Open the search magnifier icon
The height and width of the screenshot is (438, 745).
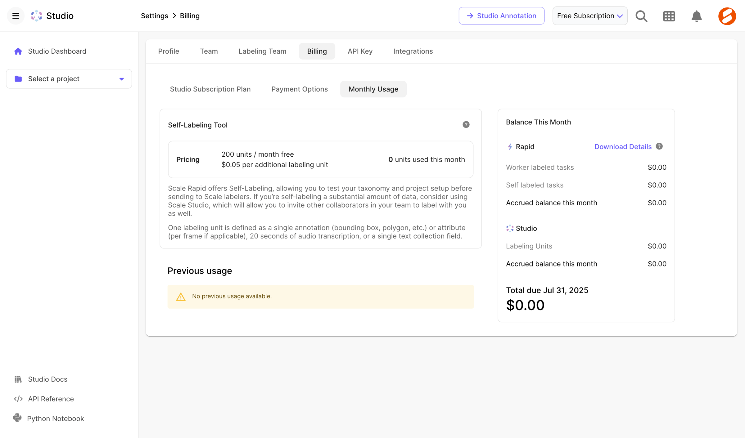641,16
